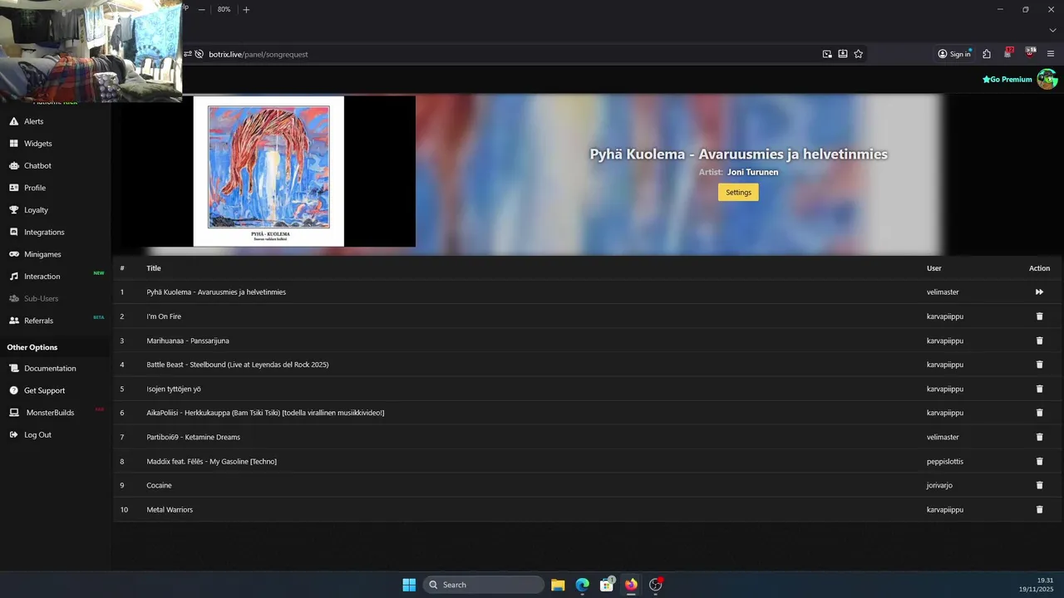The image size is (1064, 598).
Task: Open the user avatar menu
Action: click(1047, 80)
